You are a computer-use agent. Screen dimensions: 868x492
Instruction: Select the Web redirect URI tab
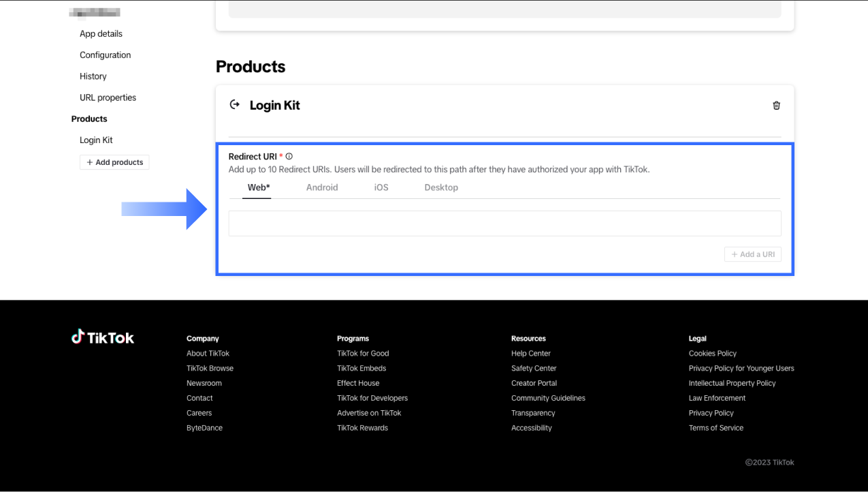coord(257,187)
